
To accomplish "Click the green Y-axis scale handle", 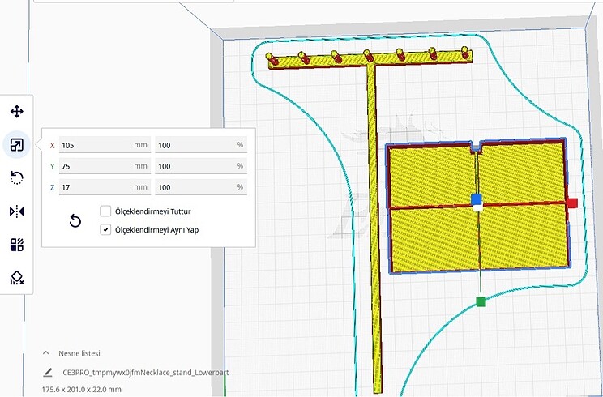I will coord(481,302).
